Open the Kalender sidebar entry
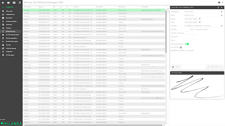Screen dimensions: 225x126 pos(9,24)
